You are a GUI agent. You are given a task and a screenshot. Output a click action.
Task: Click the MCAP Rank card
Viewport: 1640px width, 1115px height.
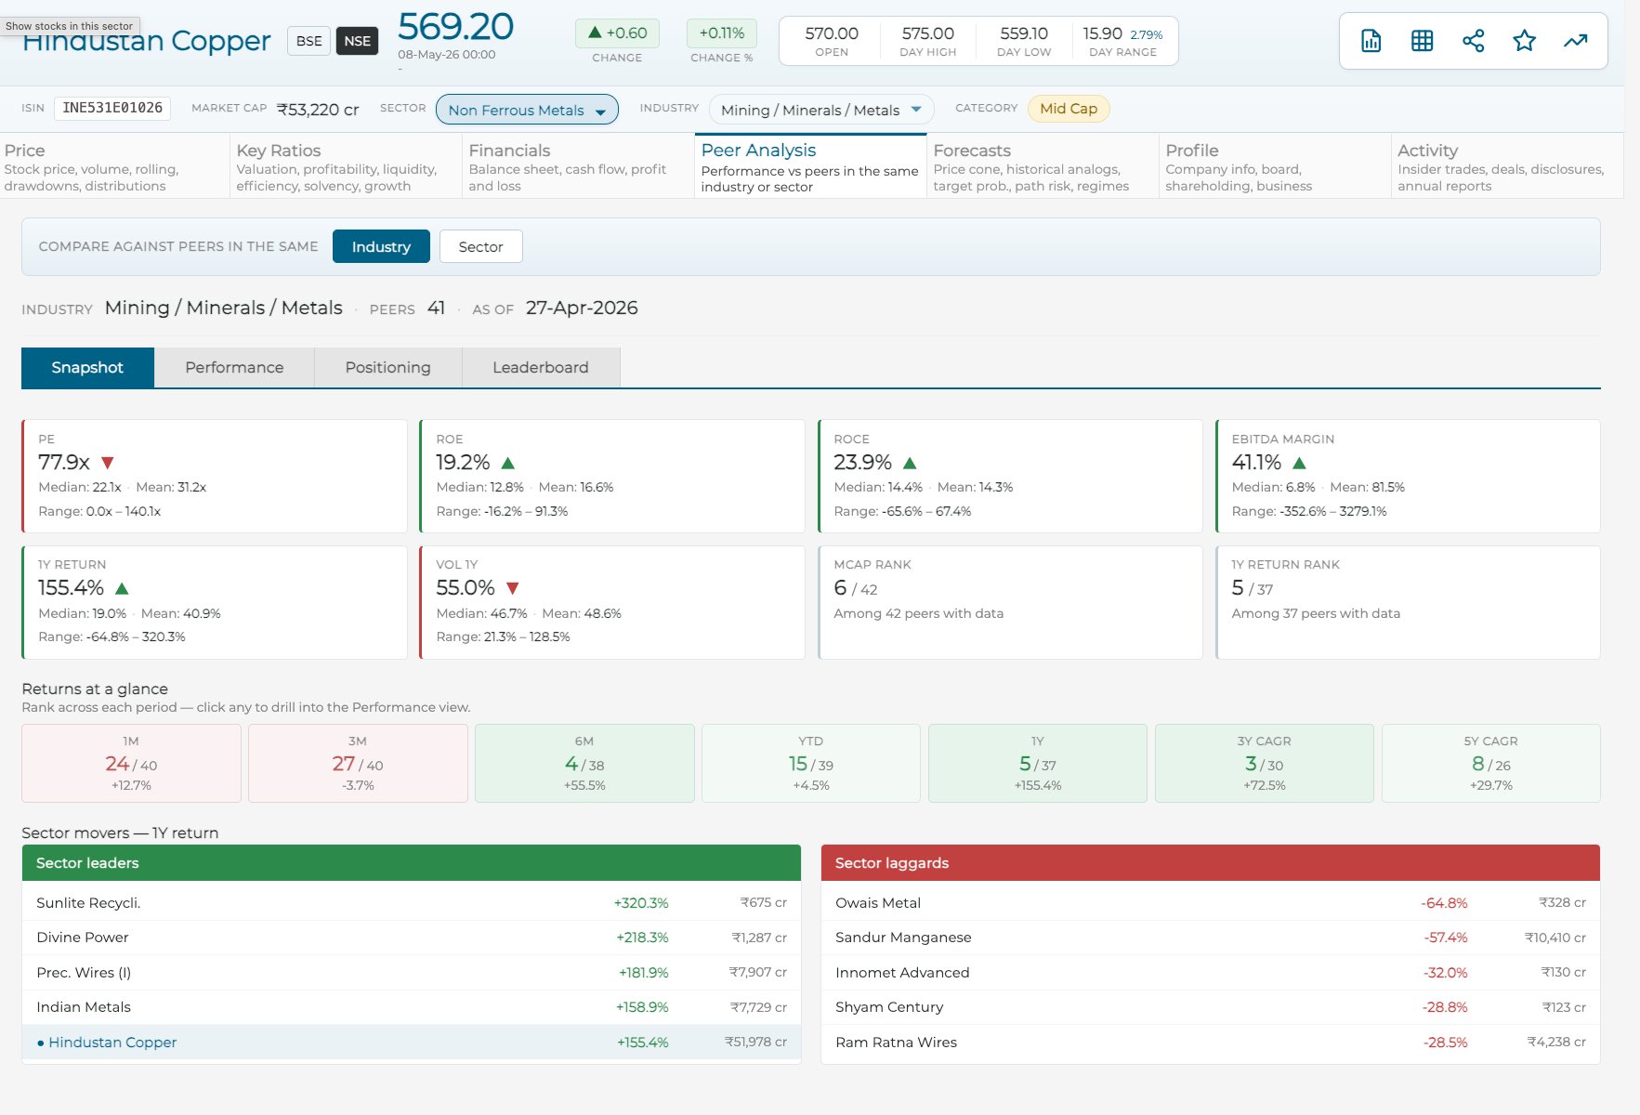tap(1010, 602)
